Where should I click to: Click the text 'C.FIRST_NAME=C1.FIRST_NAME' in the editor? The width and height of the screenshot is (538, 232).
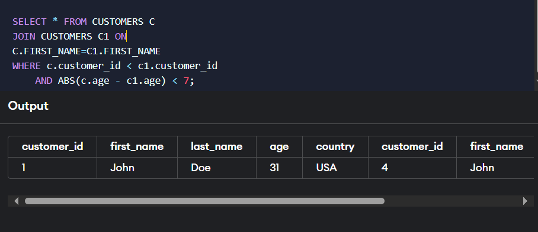pyautogui.click(x=87, y=51)
